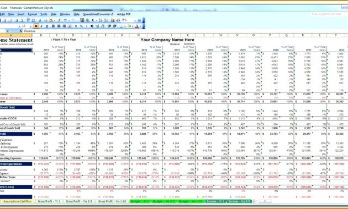Switch to Gross Profit - Yrs 1-10 tab
The width and height of the screenshot is (348, 209).
[x=112, y=201]
